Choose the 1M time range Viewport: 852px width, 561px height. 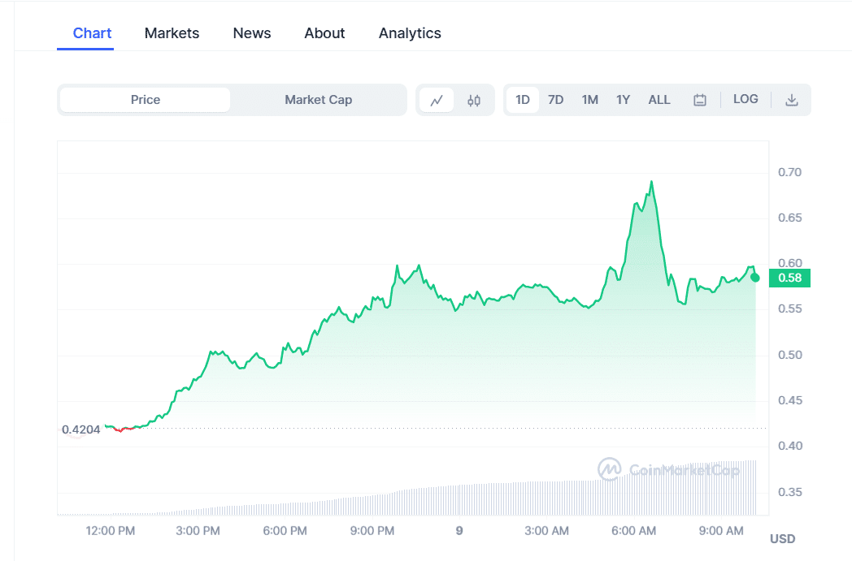pos(589,100)
